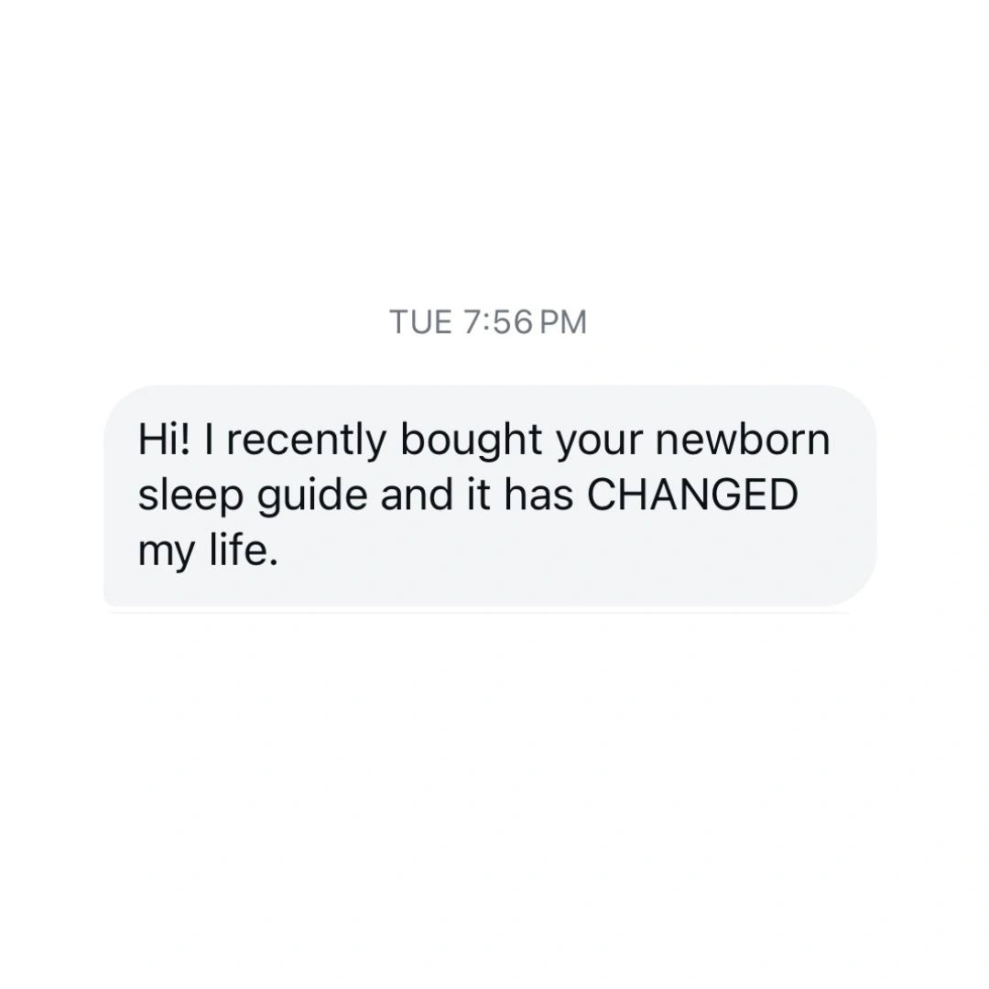The width and height of the screenshot is (989, 989).
Task: Tap the capital I after Hi!
Action: pyautogui.click(x=208, y=439)
